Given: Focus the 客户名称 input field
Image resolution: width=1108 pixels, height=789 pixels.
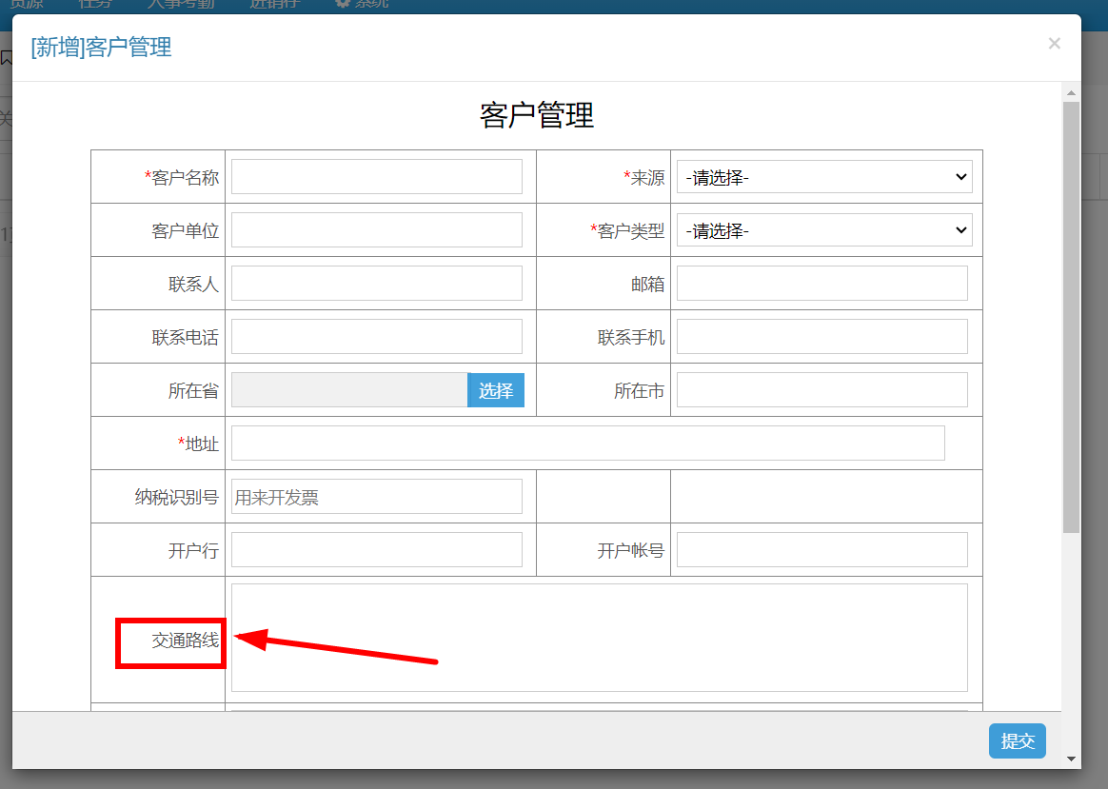Looking at the screenshot, I should pyautogui.click(x=377, y=177).
